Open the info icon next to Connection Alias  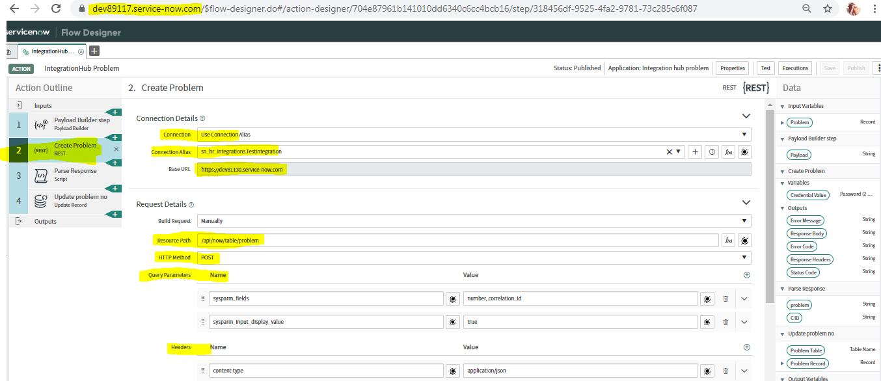coord(711,151)
